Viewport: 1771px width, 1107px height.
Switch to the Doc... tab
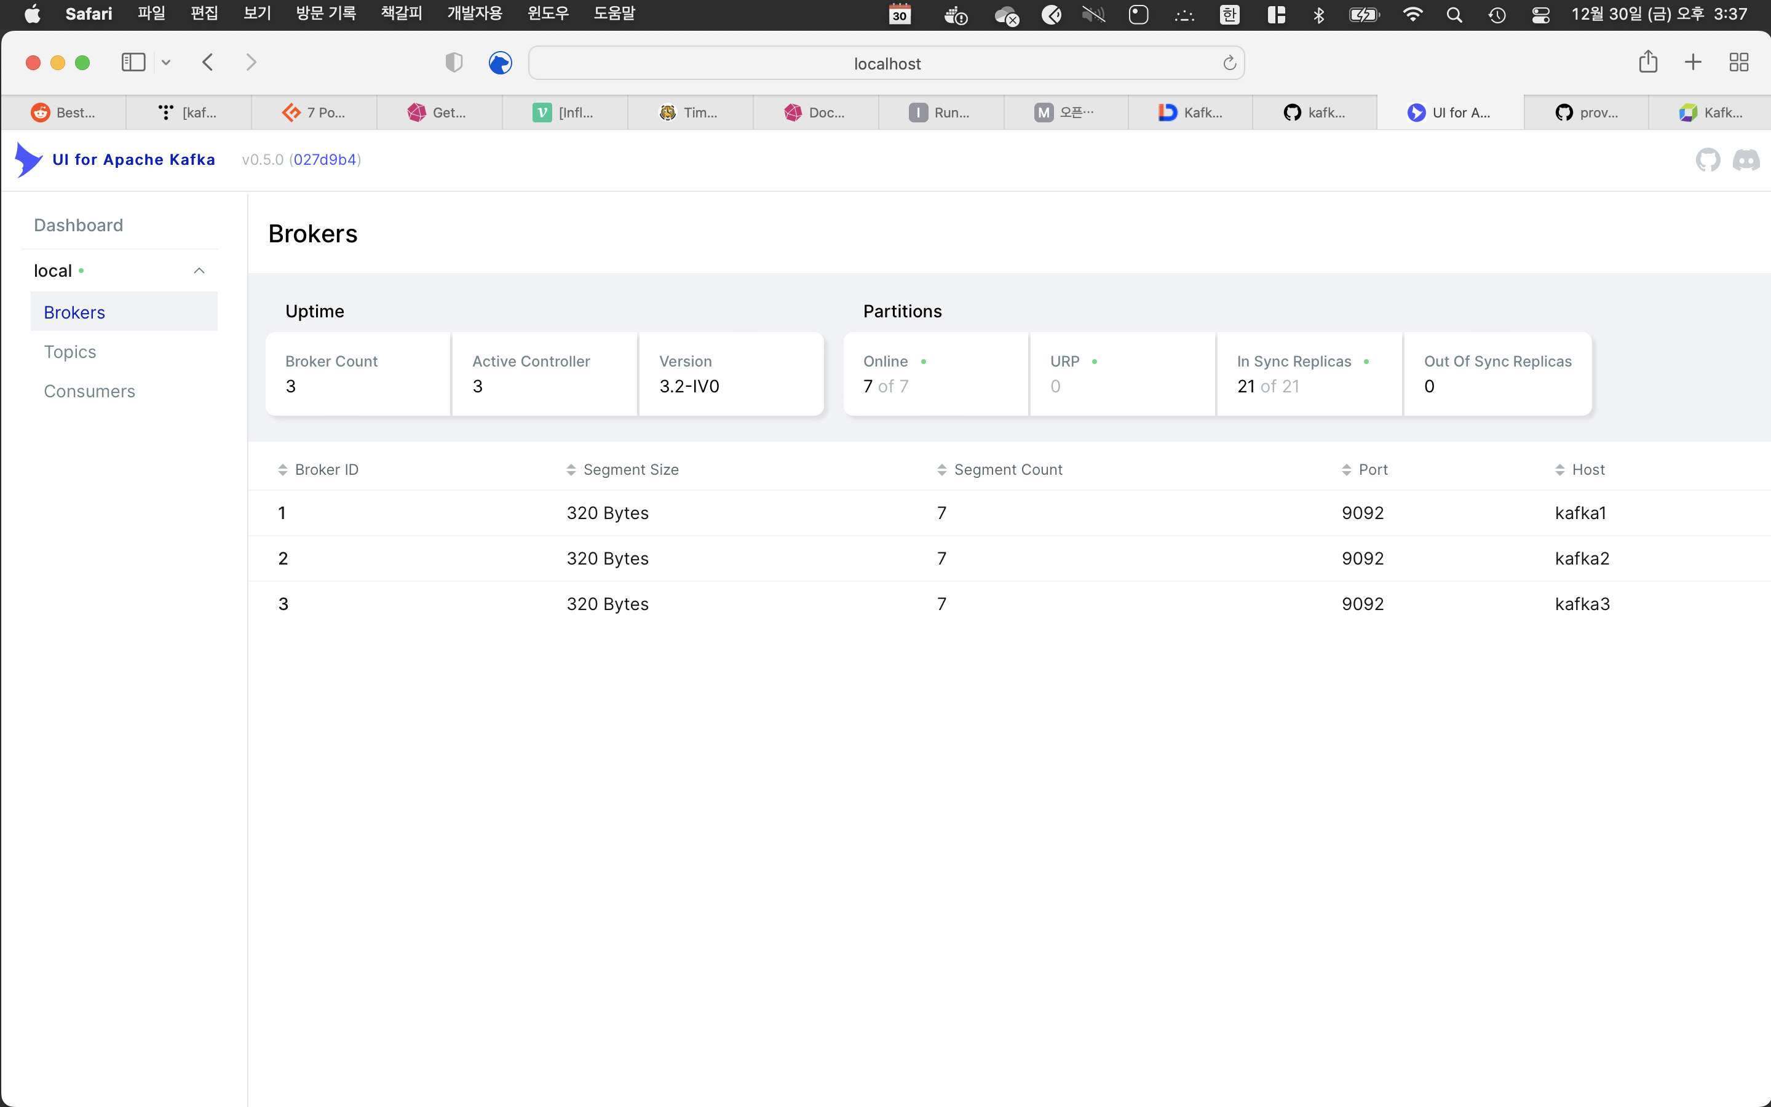816,112
